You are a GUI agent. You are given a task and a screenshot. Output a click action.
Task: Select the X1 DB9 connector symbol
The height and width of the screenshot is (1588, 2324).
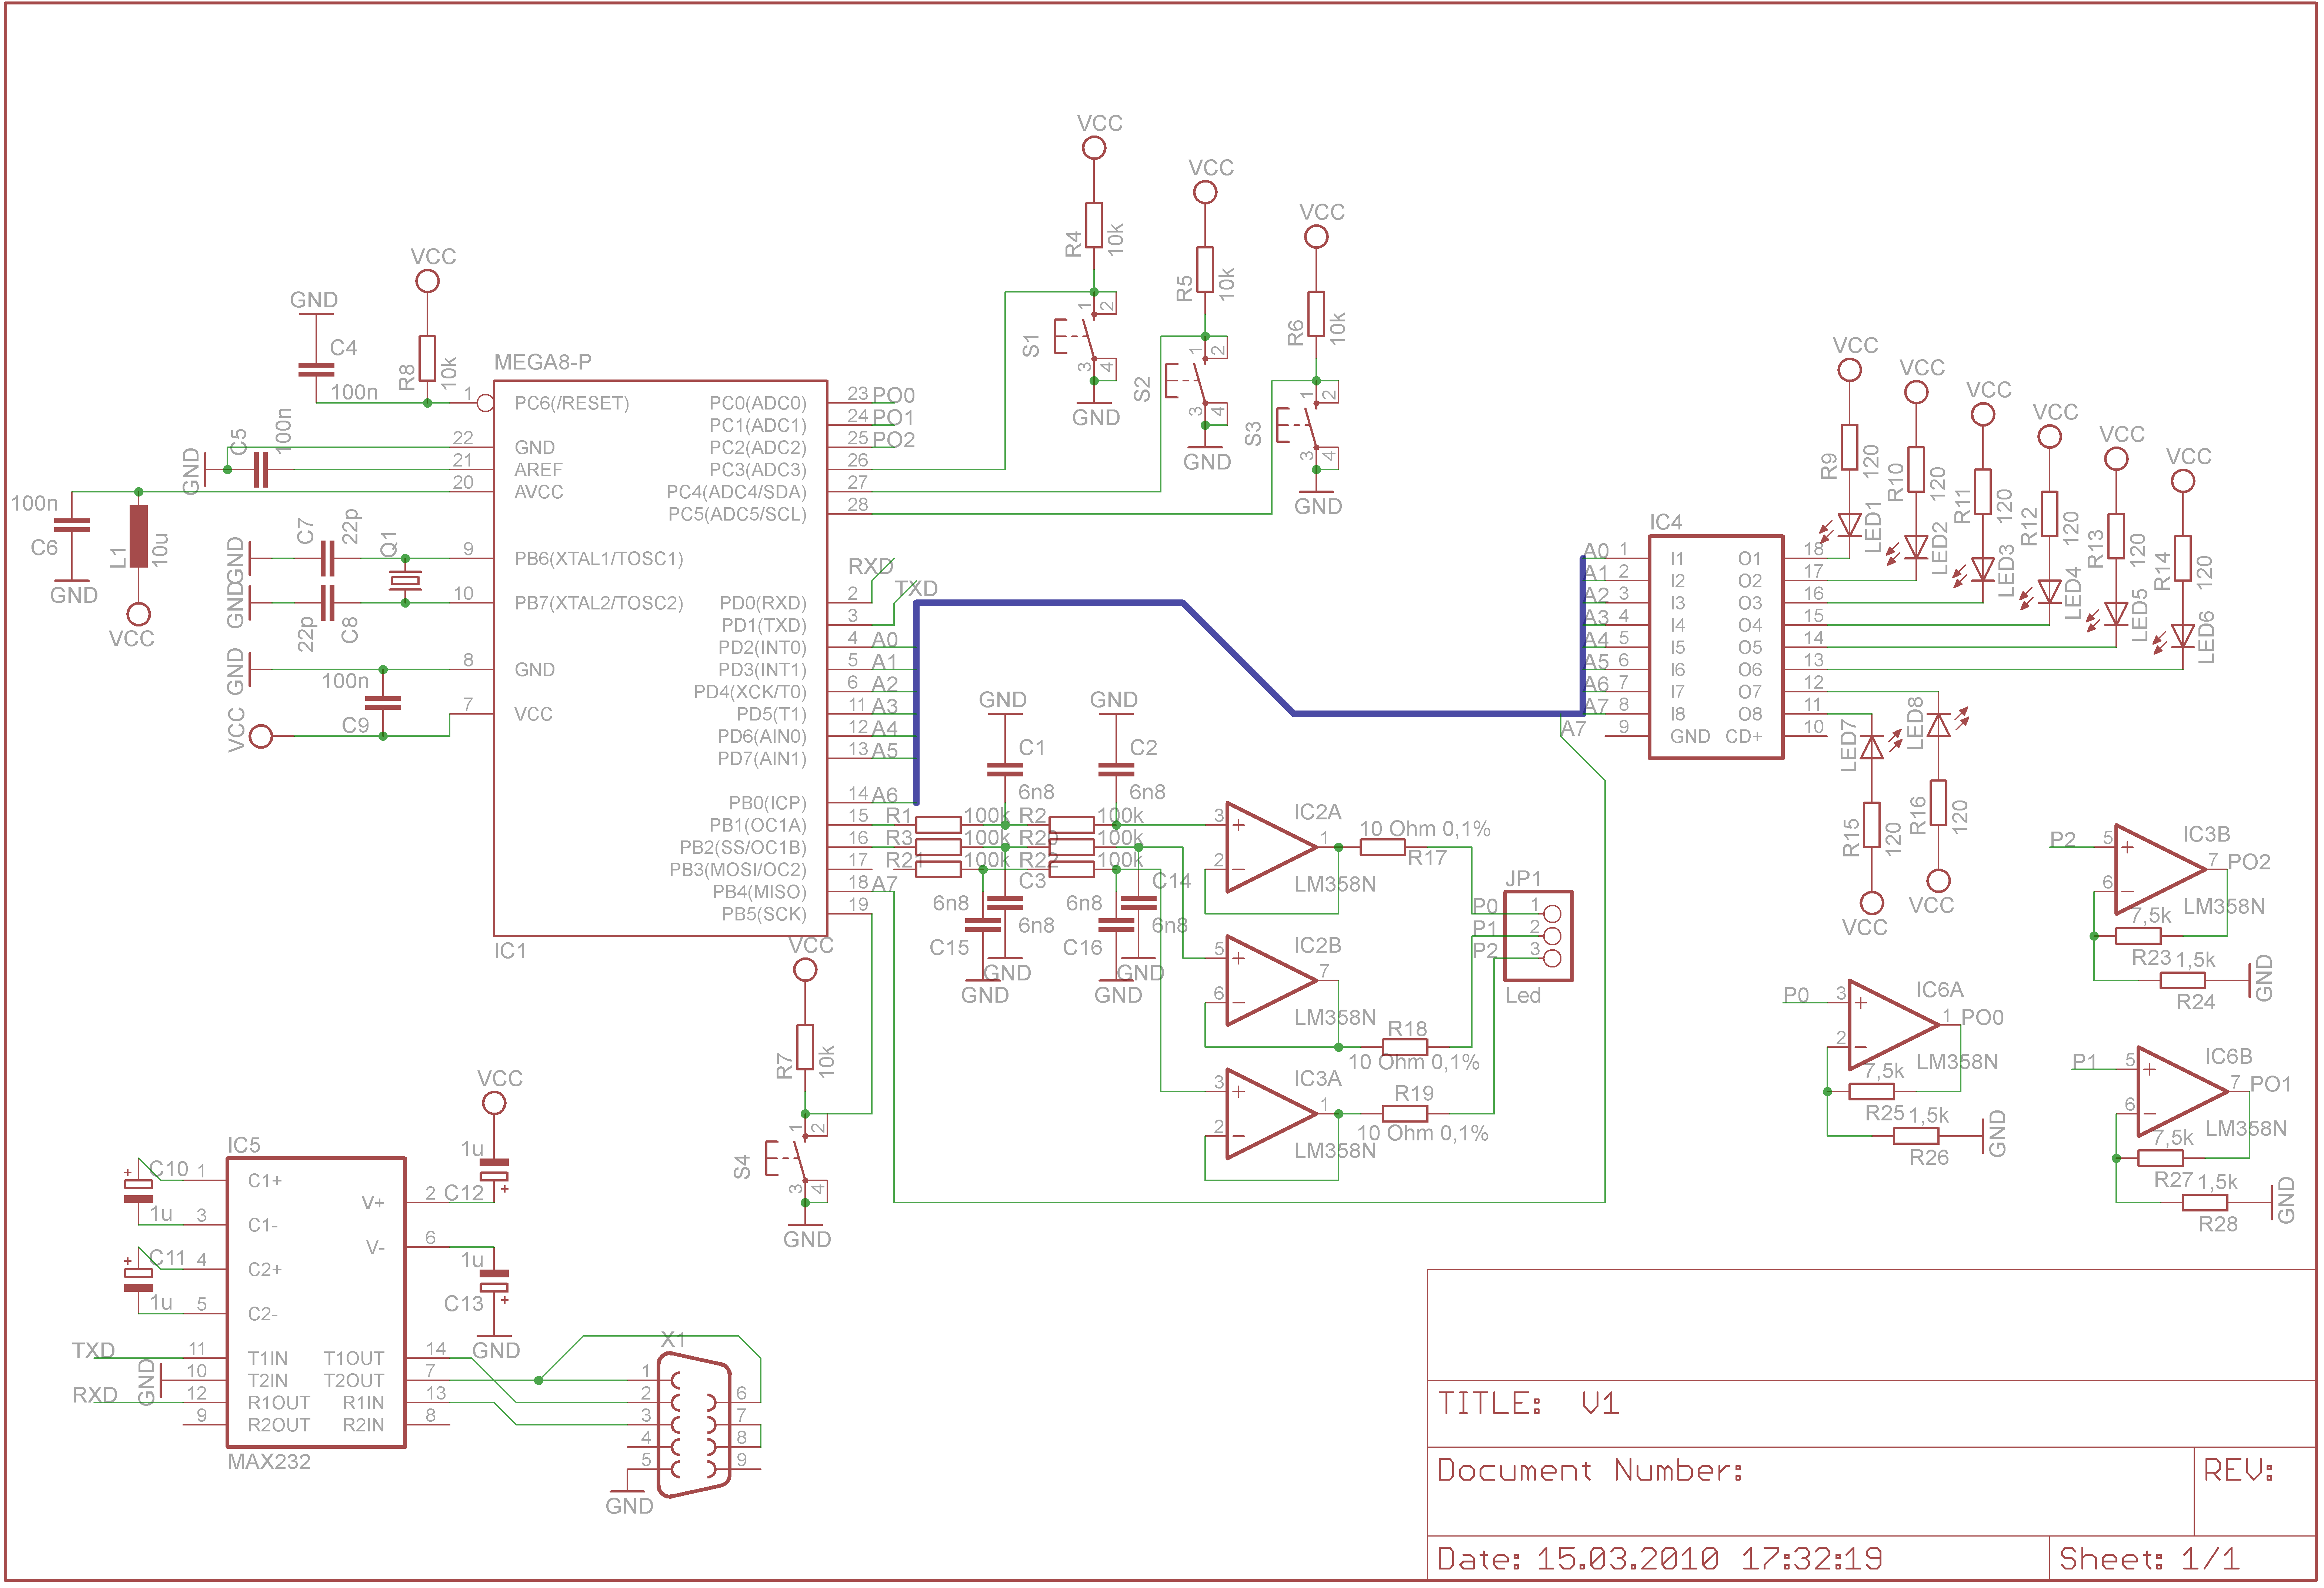click(694, 1426)
